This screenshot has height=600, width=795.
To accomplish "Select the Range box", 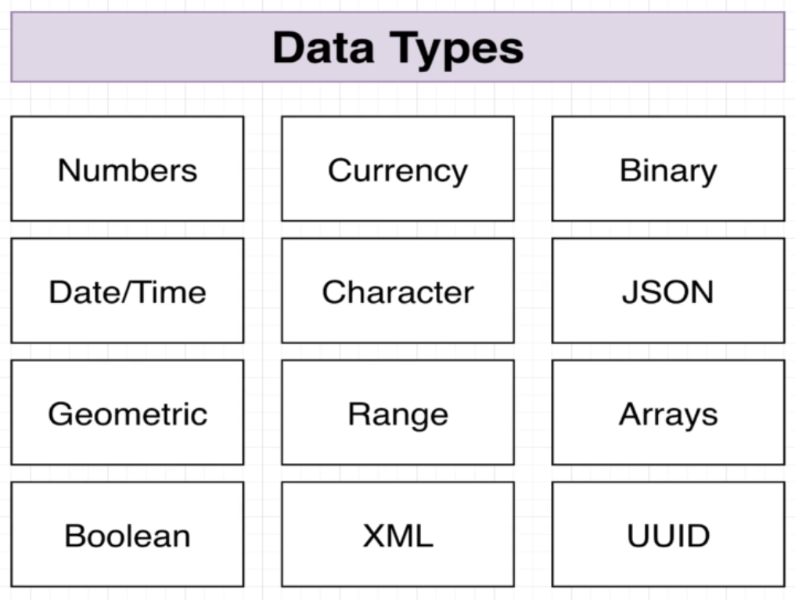I will (397, 413).
